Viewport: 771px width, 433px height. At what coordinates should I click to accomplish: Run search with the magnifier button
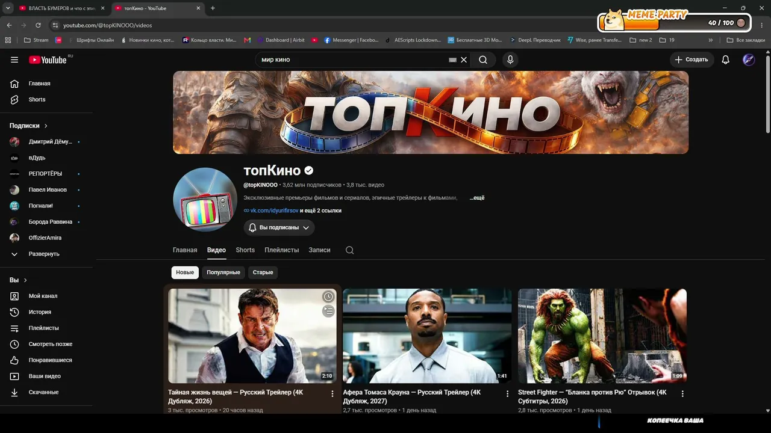pyautogui.click(x=483, y=60)
